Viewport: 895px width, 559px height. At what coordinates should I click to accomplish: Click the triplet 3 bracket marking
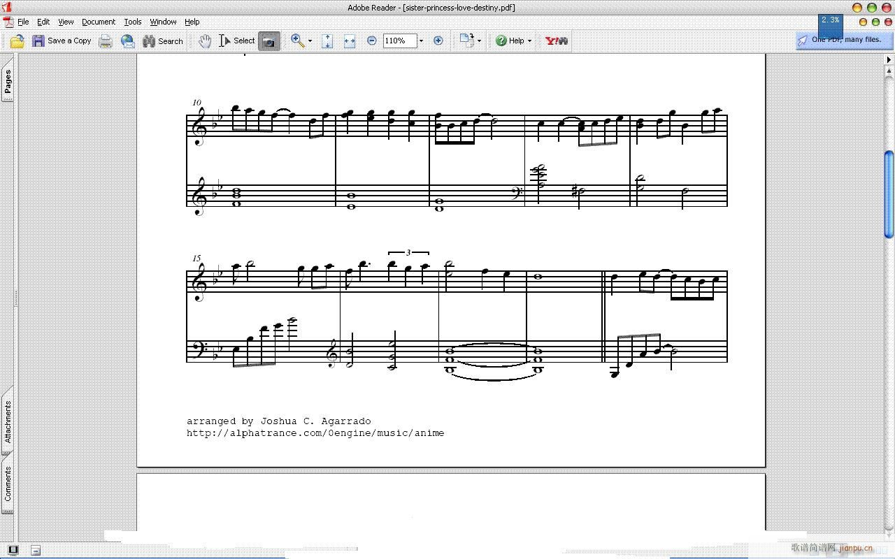[x=408, y=252]
